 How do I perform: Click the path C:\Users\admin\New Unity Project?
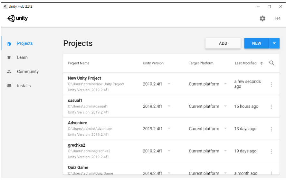coord(96,84)
